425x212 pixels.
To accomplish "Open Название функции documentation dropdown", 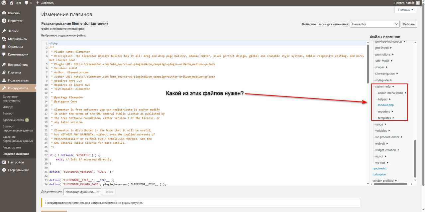I will [x=82, y=192].
